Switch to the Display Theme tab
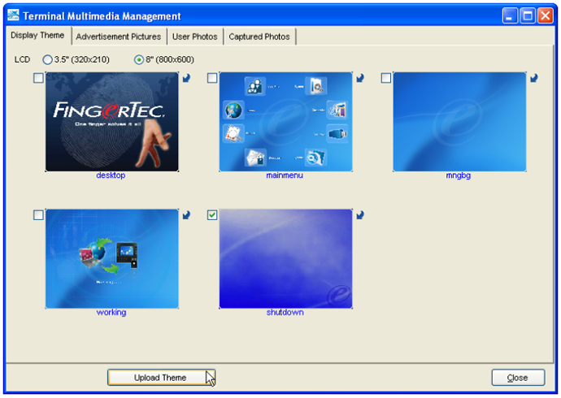The image size is (561, 398). (x=37, y=36)
